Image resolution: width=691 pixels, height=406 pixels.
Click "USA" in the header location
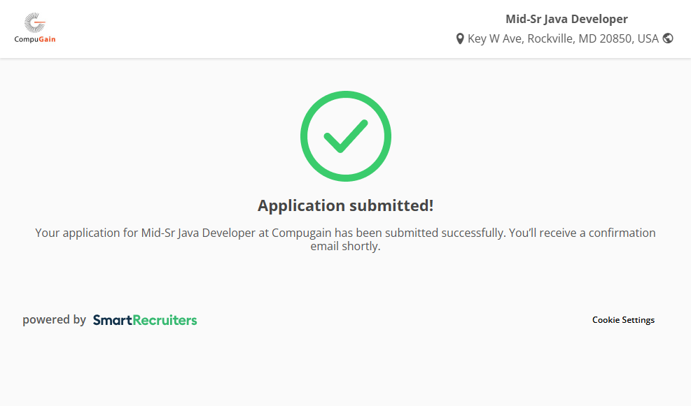point(648,38)
